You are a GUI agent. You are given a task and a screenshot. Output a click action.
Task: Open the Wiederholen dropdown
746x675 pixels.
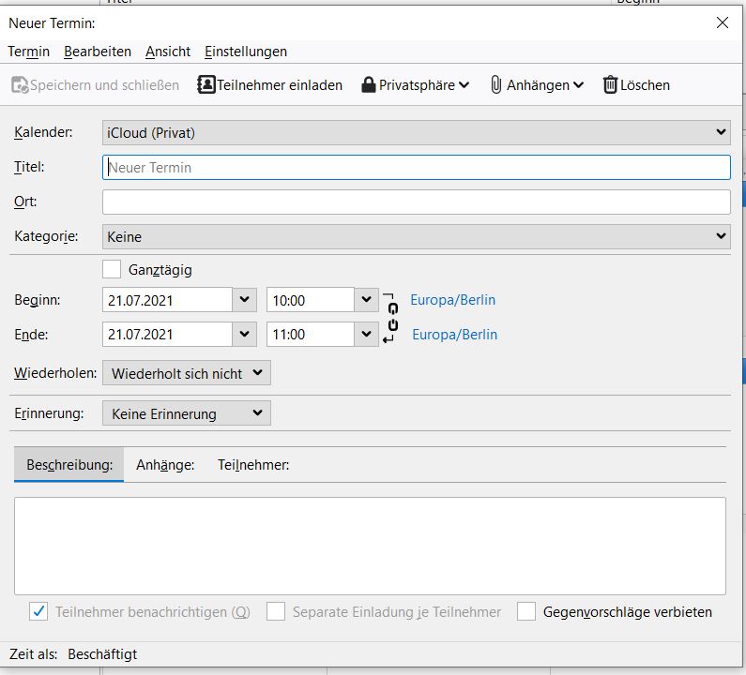[x=186, y=373]
